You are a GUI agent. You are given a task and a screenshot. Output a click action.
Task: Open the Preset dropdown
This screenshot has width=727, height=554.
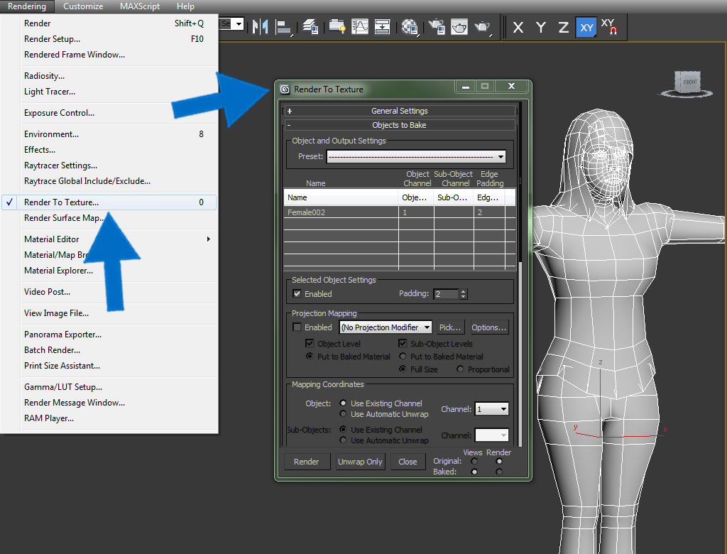click(x=501, y=157)
